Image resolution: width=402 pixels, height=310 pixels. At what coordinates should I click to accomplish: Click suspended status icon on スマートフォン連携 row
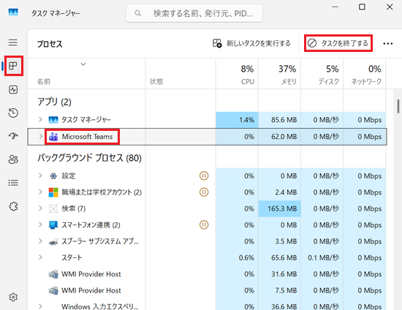point(204,225)
